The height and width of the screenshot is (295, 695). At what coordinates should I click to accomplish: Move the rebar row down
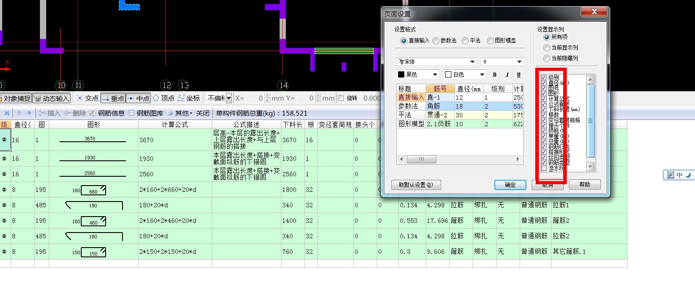coord(29,113)
